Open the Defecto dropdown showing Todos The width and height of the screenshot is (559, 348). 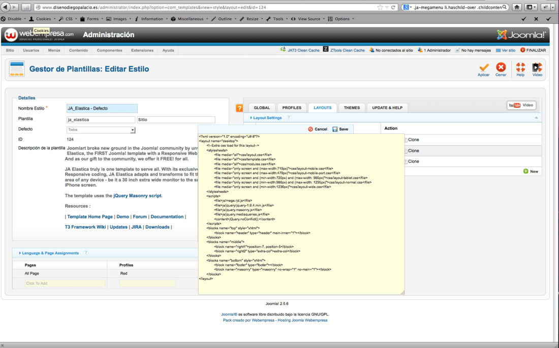pyautogui.click(x=101, y=130)
